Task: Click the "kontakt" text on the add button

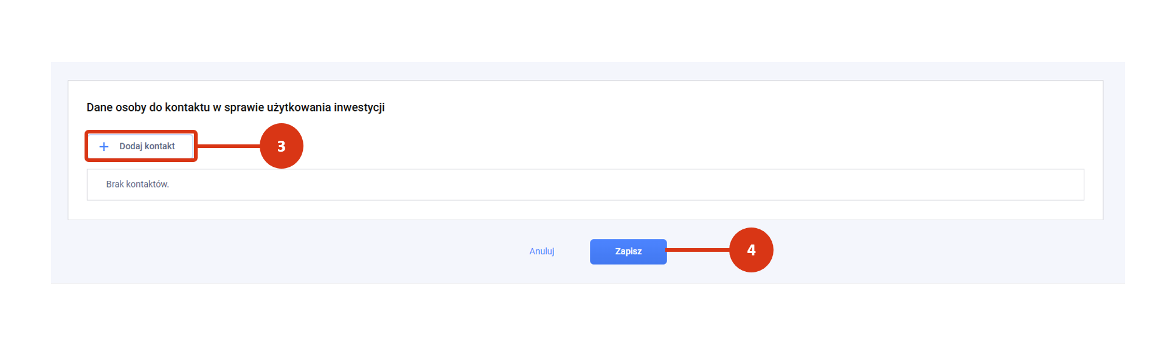Action: tap(160, 146)
